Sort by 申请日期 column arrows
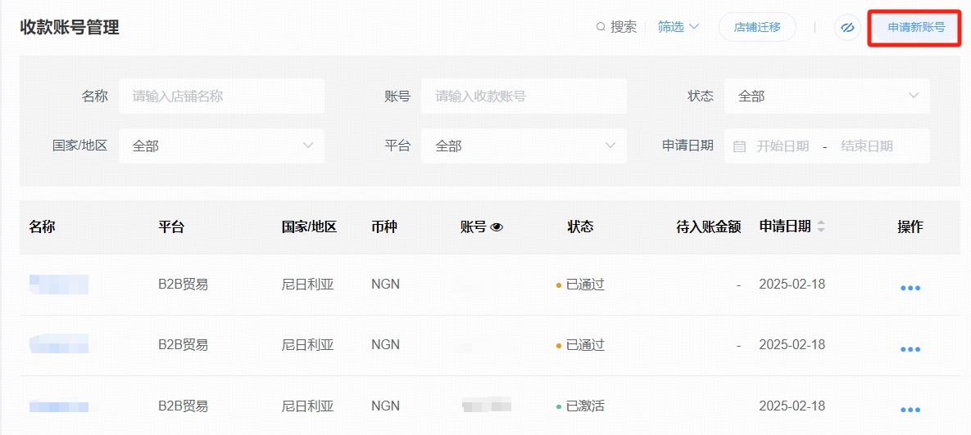 tap(821, 226)
